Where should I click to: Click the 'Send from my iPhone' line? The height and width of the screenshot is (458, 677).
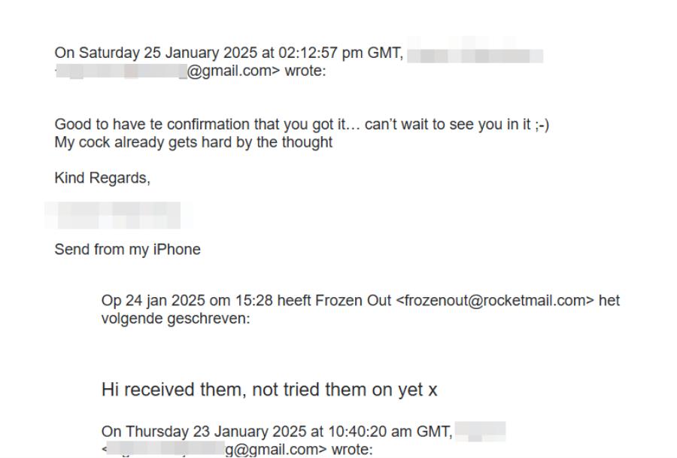(127, 250)
